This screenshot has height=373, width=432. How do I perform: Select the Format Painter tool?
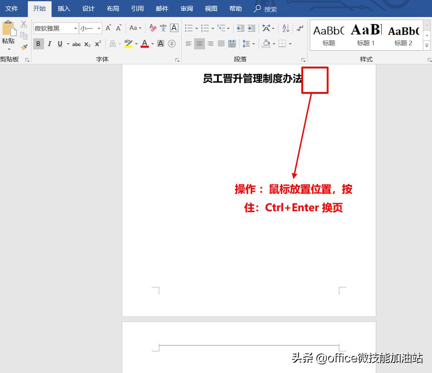[24, 47]
